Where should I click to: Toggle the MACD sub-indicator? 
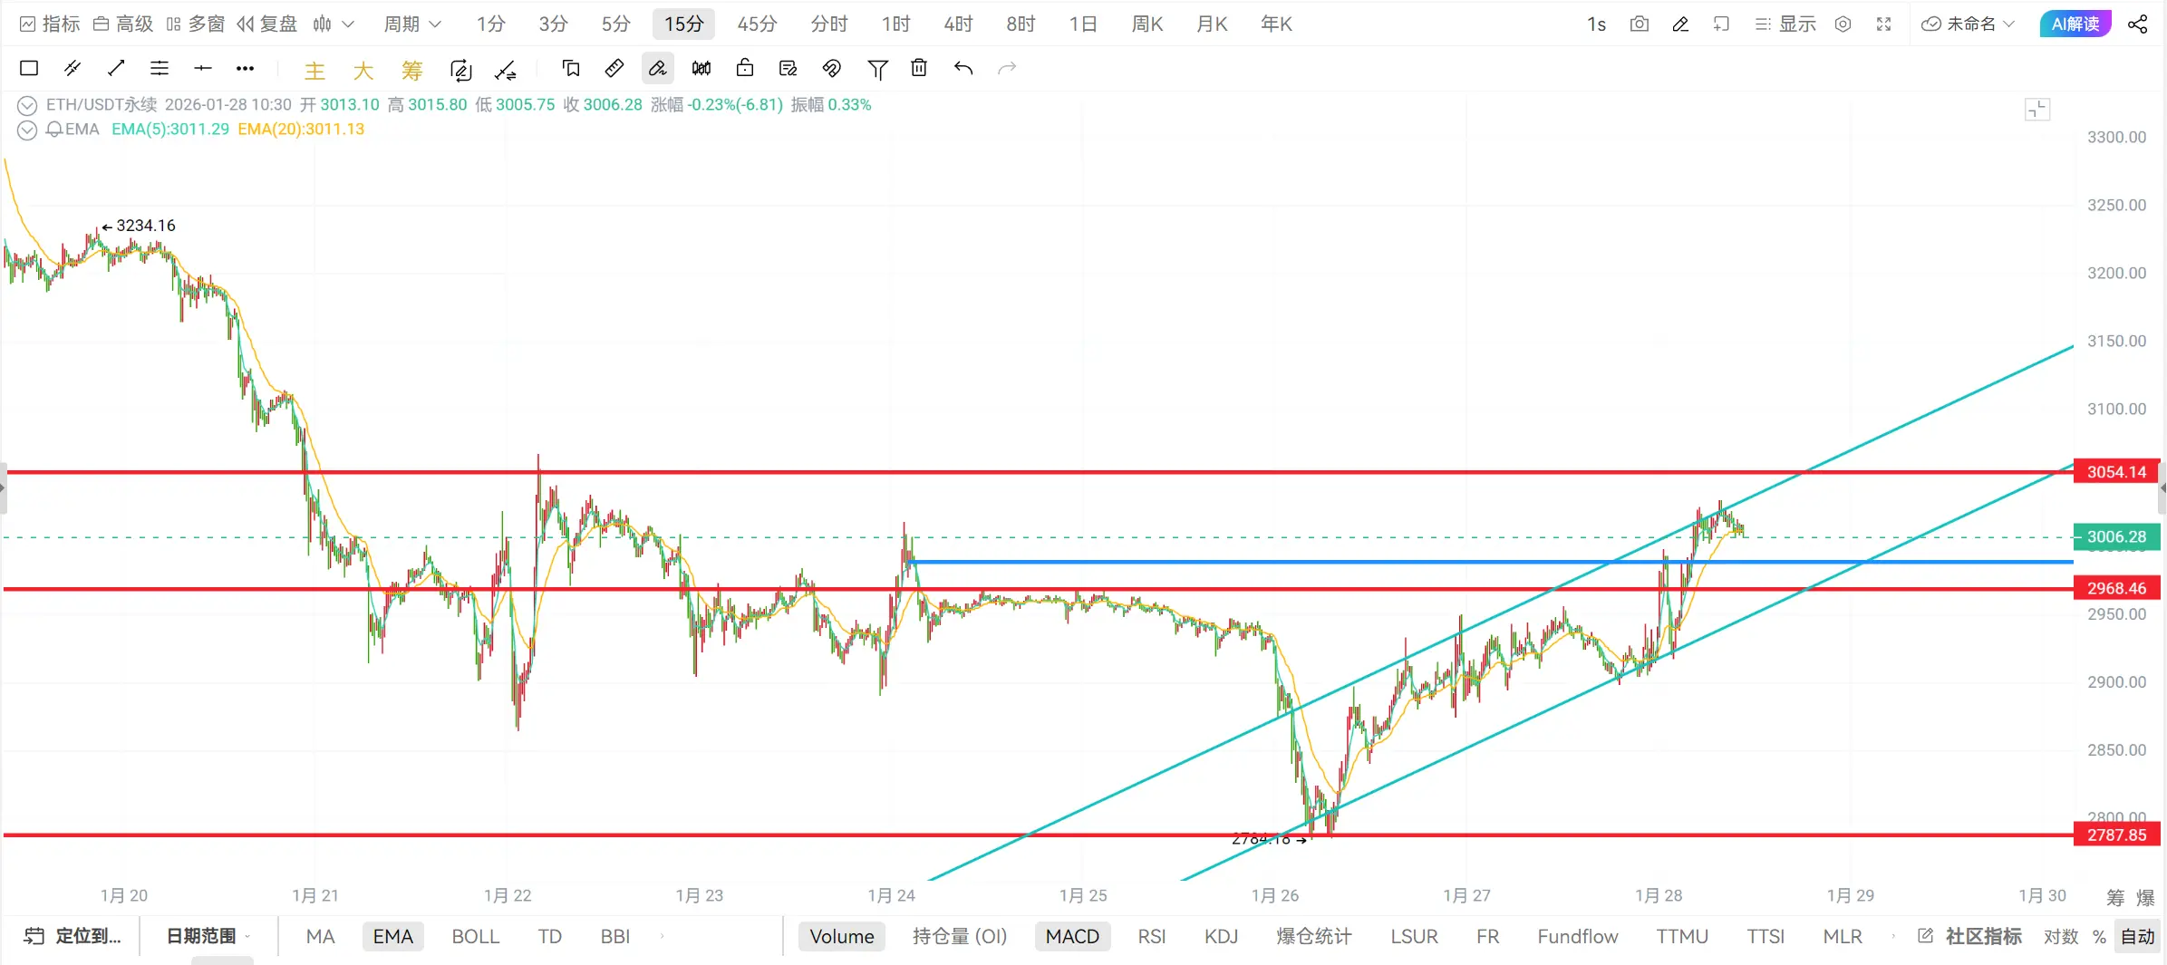(x=1072, y=936)
